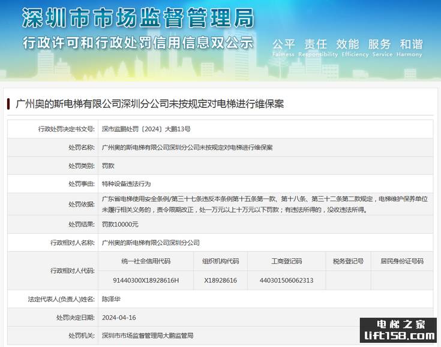Select the authority 深圳市市场监督管理局大鹏监管局
This screenshot has width=441, height=347.
click(x=148, y=336)
